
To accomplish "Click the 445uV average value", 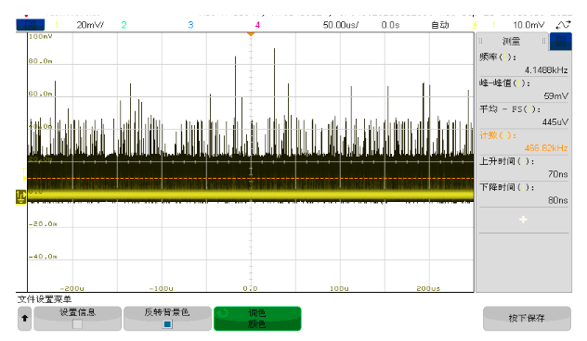I will tap(555, 122).
